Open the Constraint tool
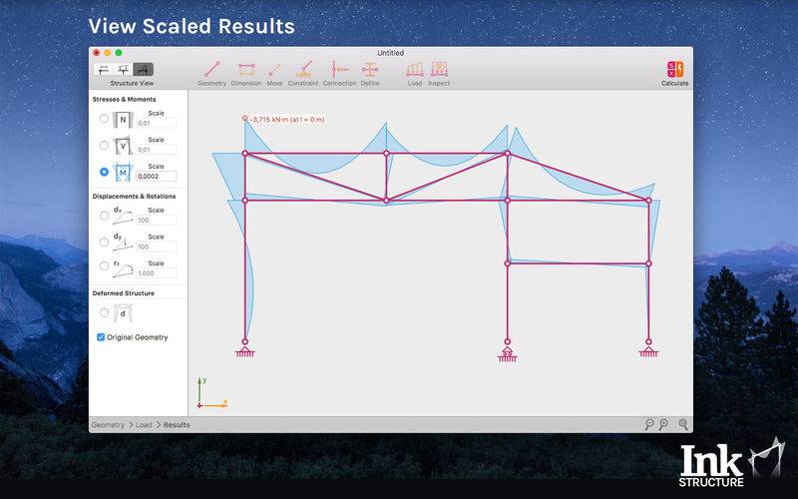This screenshot has height=499, width=798. tap(303, 71)
